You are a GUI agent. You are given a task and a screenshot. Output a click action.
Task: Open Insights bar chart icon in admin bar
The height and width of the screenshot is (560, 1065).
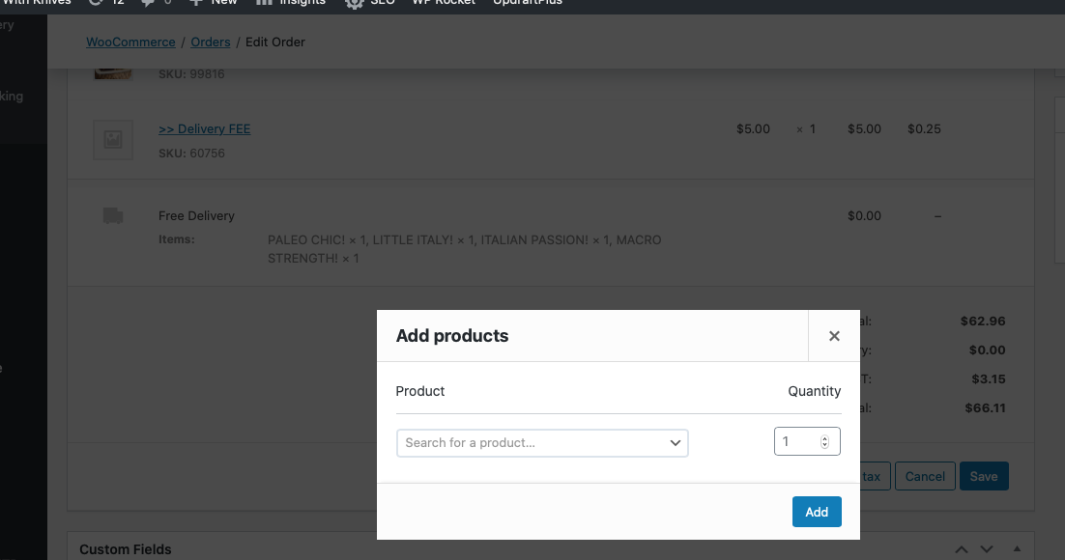point(264,3)
